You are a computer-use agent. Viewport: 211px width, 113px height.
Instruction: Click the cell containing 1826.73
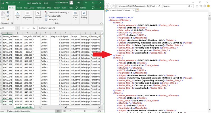(x=27, y=101)
